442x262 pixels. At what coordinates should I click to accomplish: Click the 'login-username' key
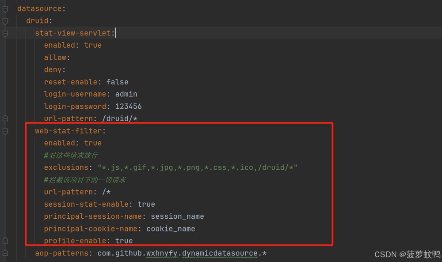coord(75,94)
